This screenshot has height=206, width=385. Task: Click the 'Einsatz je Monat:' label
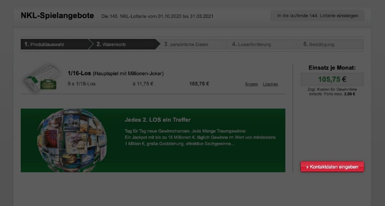coord(332,68)
